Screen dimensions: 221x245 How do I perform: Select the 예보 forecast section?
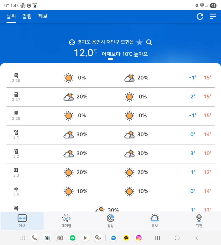(x=22, y=221)
